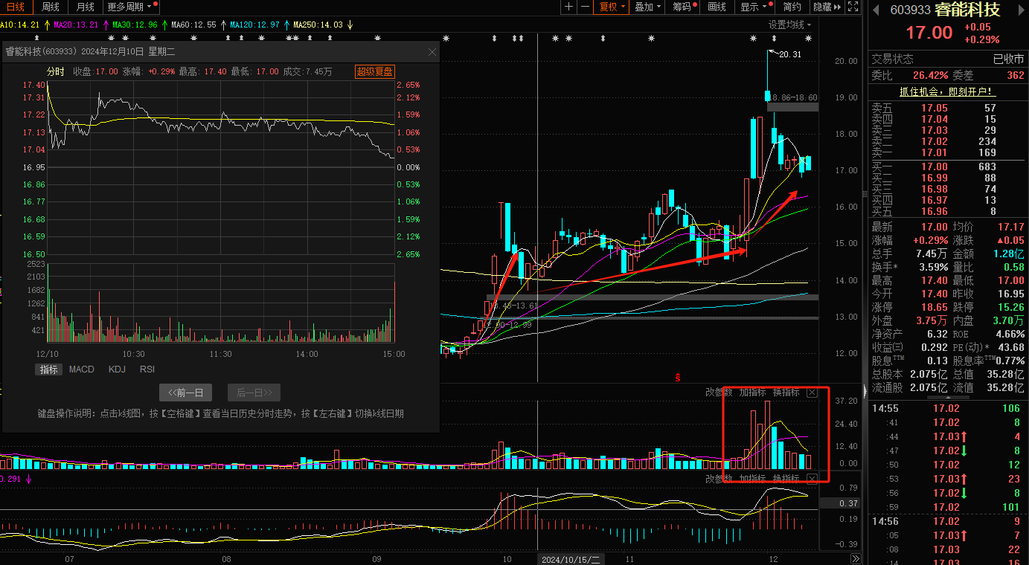
Task: Click the 2024/10/15/二 date label
Action: [x=571, y=558]
